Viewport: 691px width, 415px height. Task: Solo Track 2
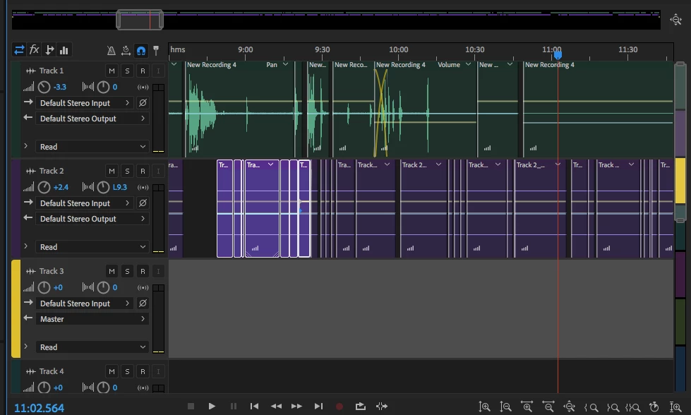tap(127, 171)
